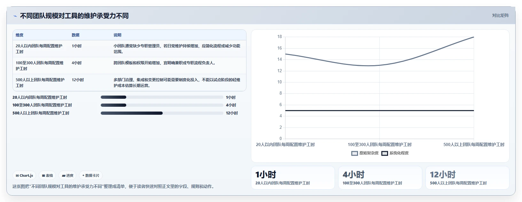
Task: Click the 100至300人团队 progress bar
Action: point(162,105)
